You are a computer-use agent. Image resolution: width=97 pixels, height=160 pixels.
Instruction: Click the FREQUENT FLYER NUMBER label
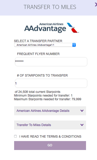click(38, 54)
